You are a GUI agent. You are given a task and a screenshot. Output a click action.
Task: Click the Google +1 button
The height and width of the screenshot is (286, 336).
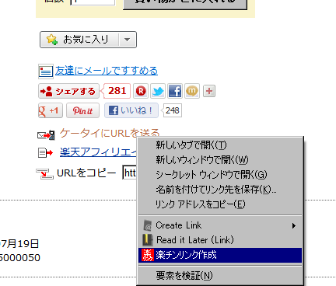point(51,110)
